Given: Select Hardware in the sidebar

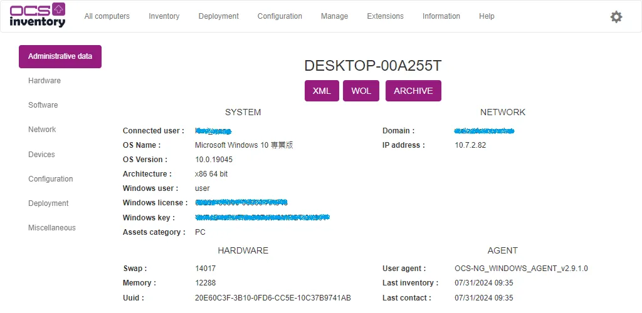Looking at the screenshot, I should point(45,81).
